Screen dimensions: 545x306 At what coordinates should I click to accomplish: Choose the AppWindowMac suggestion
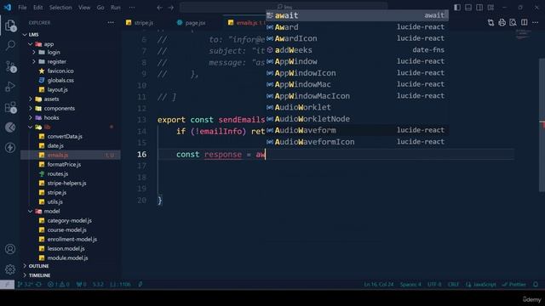(357, 84)
